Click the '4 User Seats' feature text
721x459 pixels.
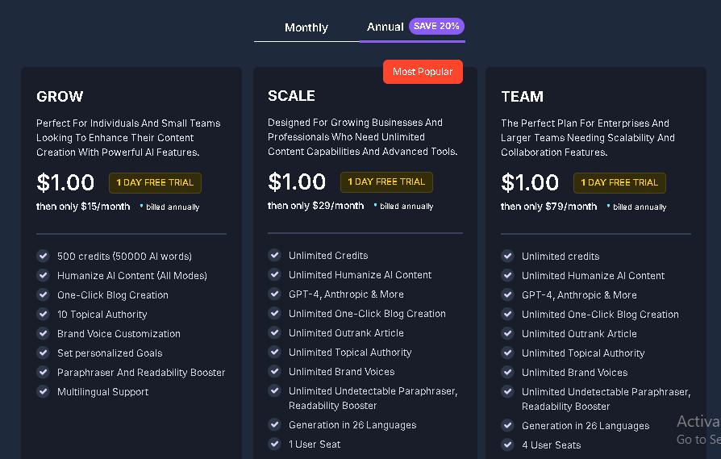(x=552, y=445)
